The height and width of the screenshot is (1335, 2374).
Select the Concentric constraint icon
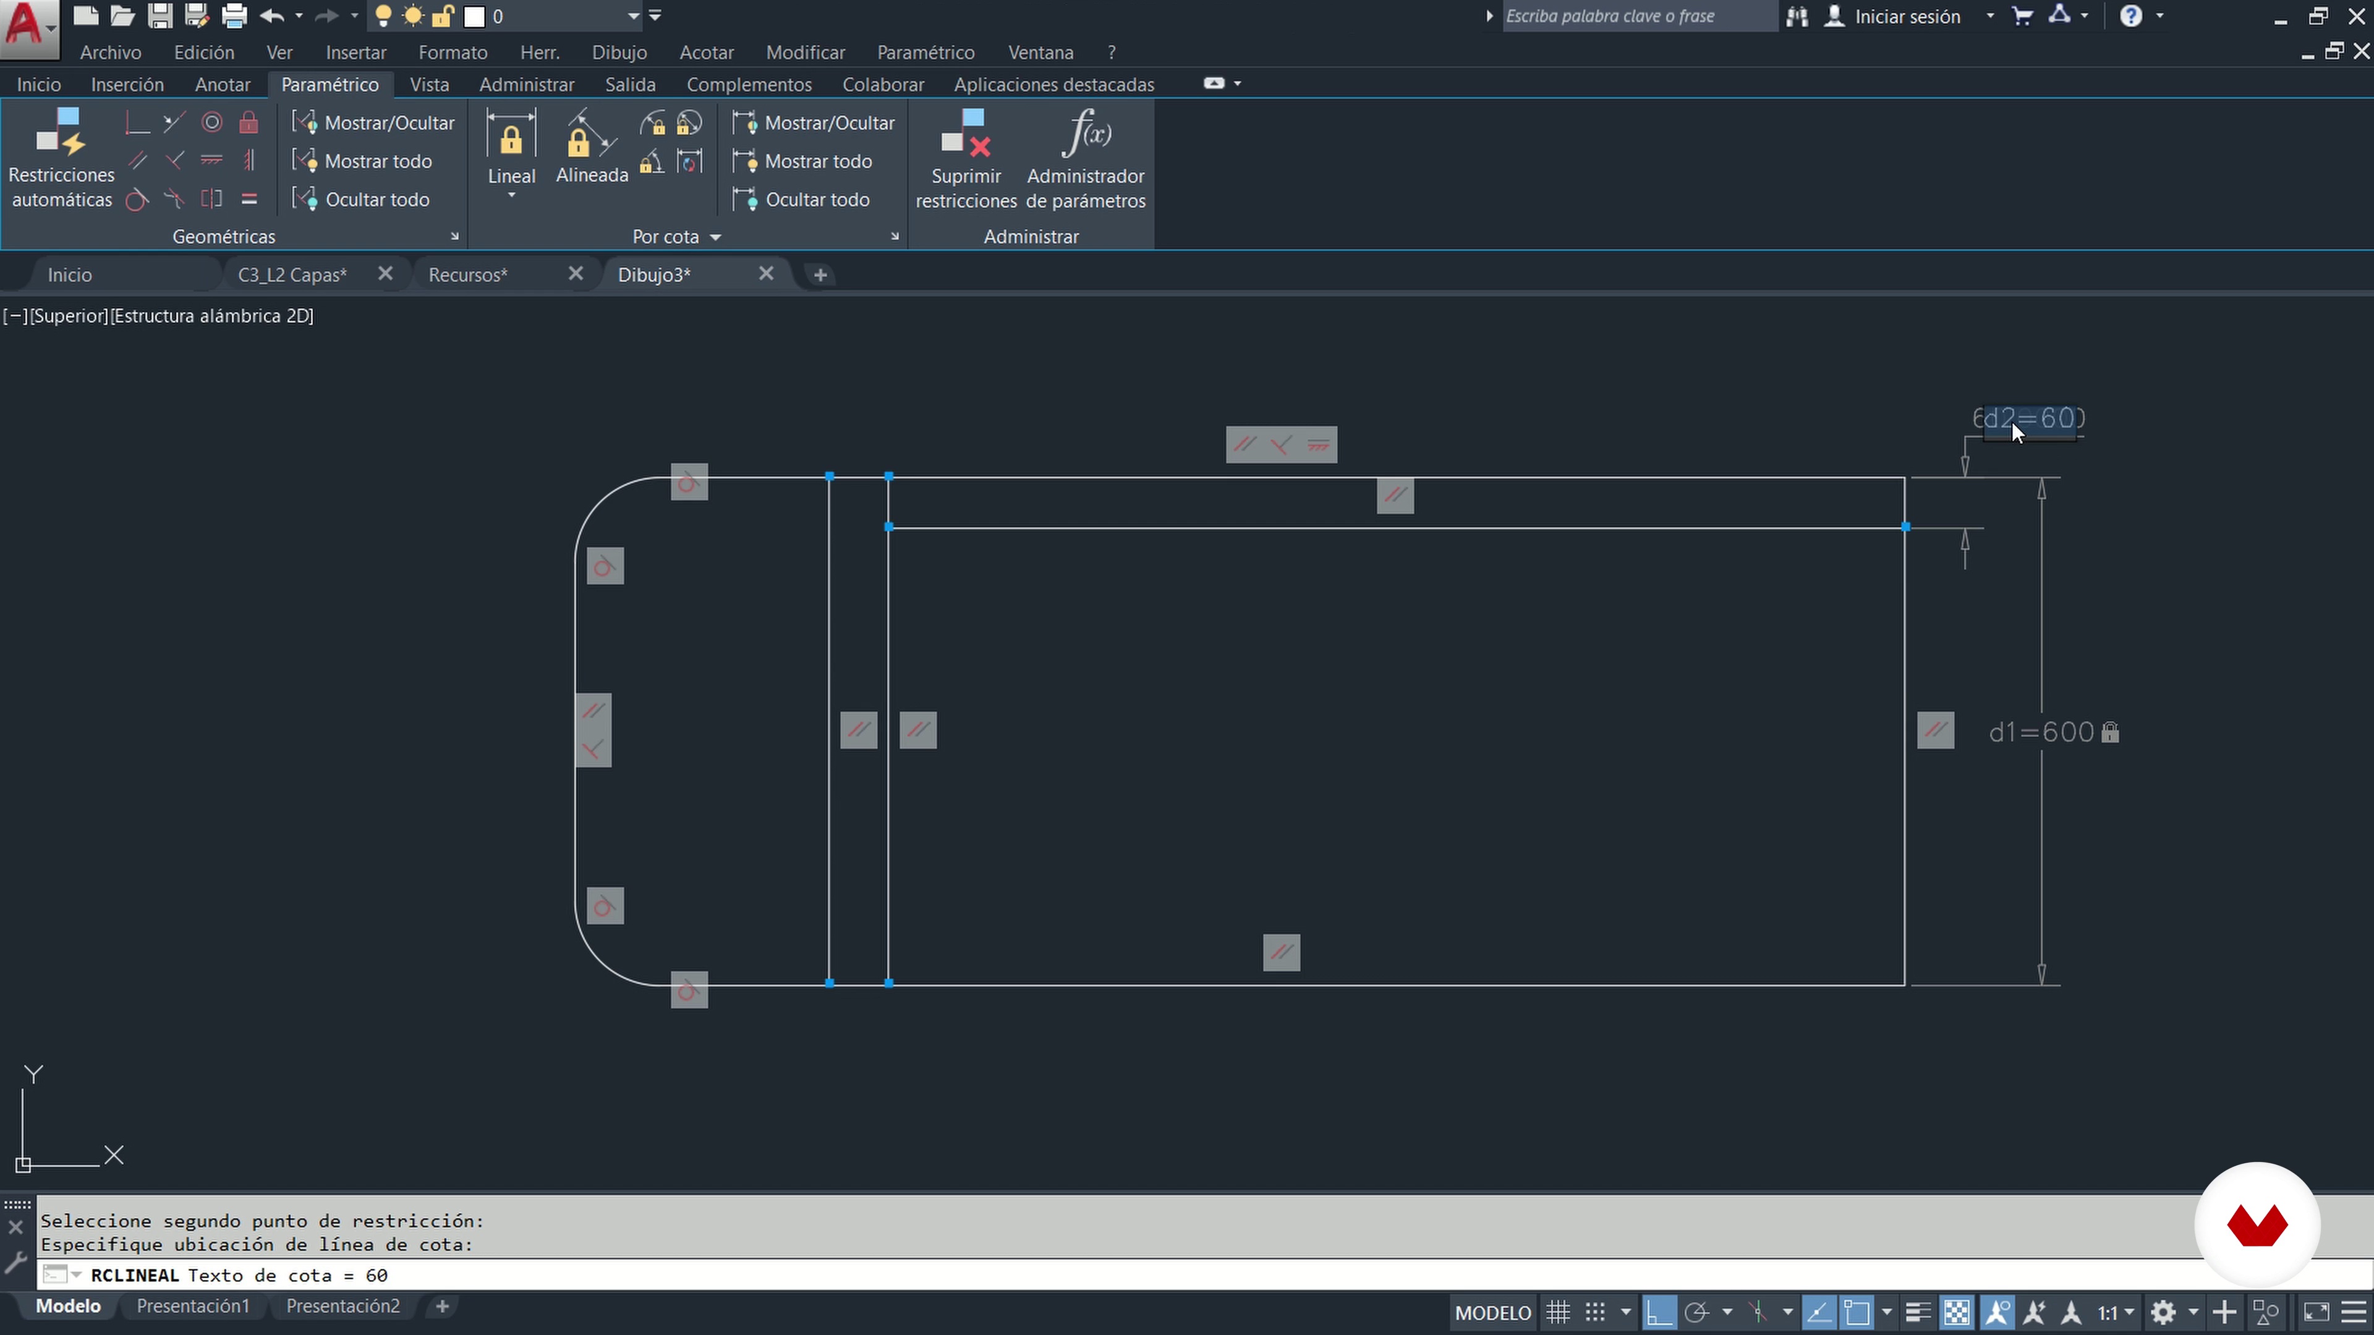click(x=212, y=122)
